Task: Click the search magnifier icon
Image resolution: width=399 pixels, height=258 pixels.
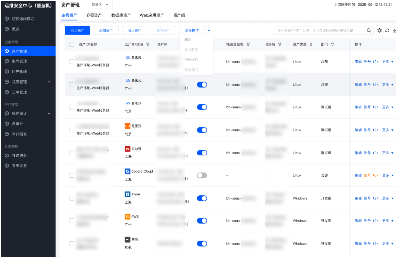Action: (x=370, y=30)
